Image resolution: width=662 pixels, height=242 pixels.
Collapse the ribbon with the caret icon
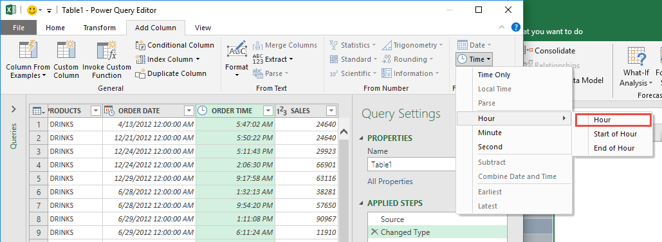pos(502,28)
